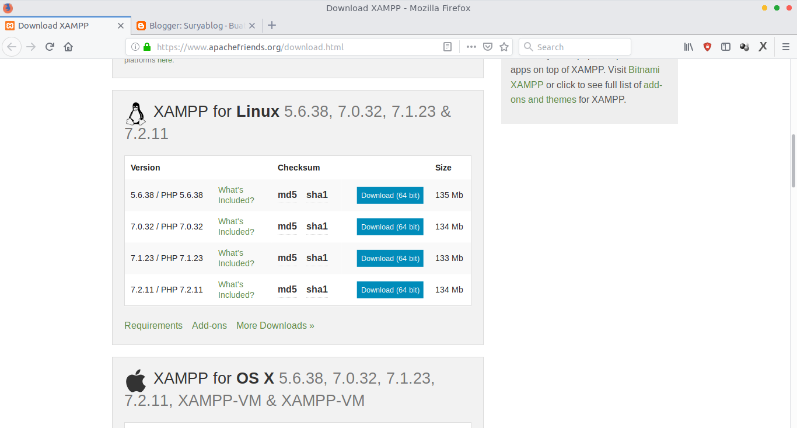Click the Firefox icon in title bar

point(8,8)
